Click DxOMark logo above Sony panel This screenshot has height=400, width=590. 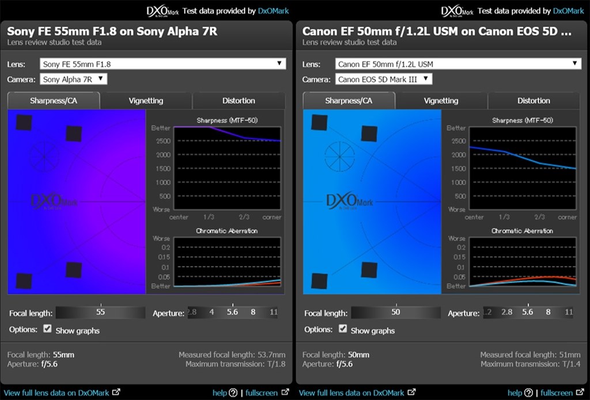162,12
